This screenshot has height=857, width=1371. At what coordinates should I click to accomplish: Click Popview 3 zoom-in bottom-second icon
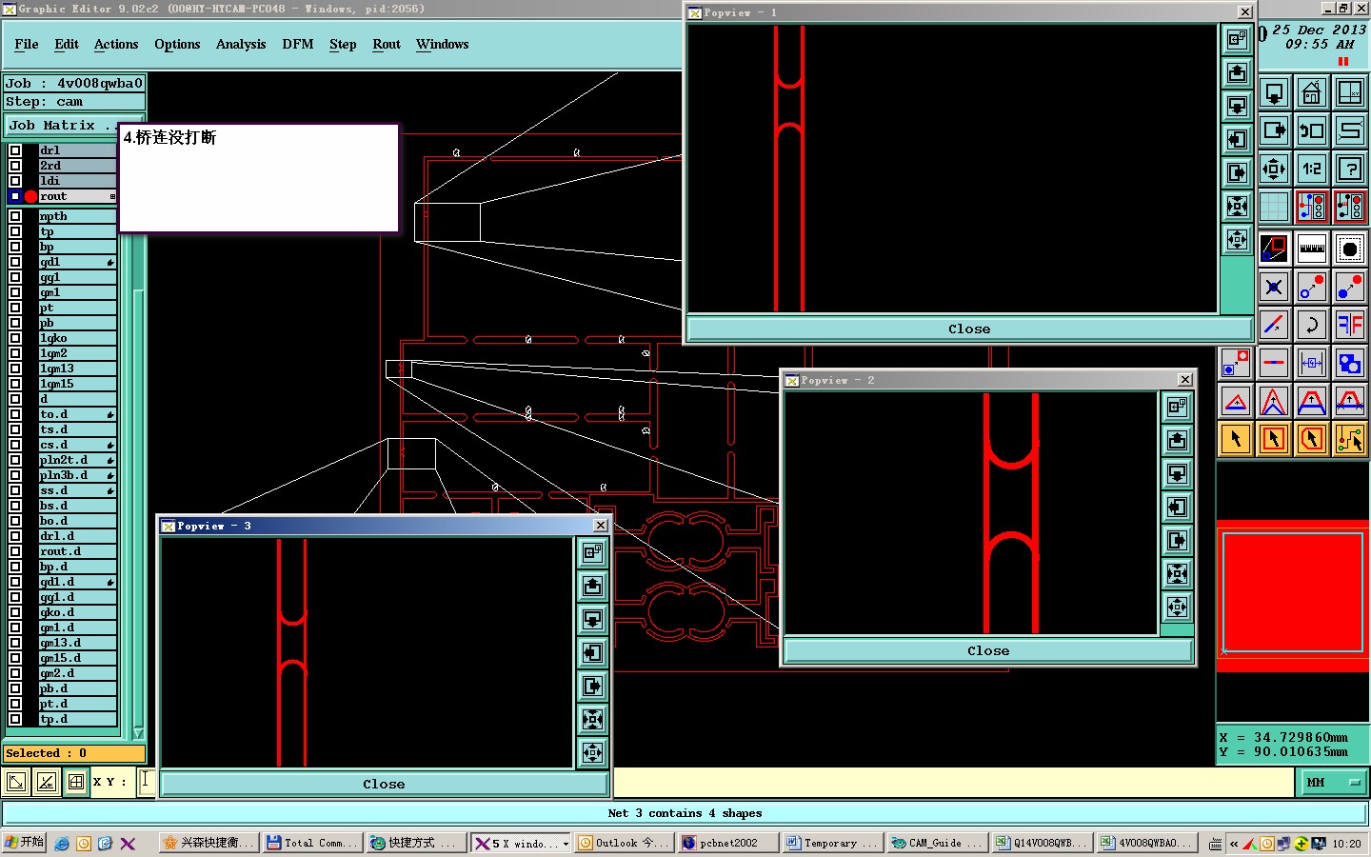coord(592,720)
